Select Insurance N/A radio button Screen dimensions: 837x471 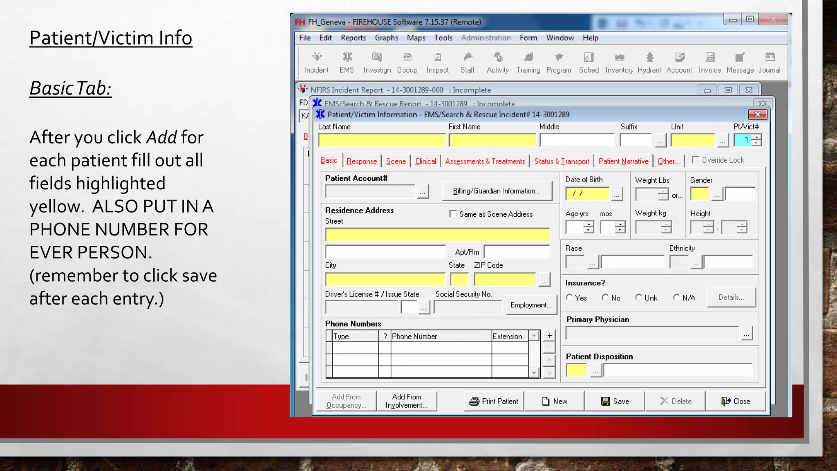point(676,298)
